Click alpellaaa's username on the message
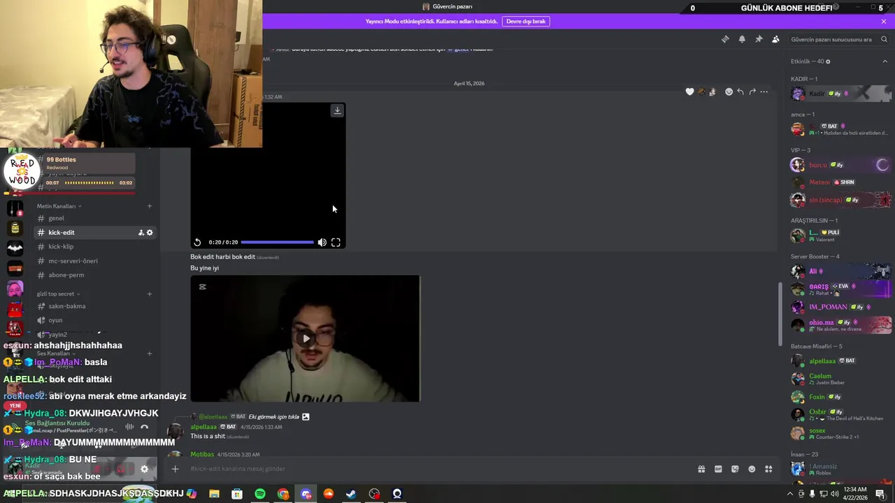The image size is (895, 503). [x=203, y=427]
